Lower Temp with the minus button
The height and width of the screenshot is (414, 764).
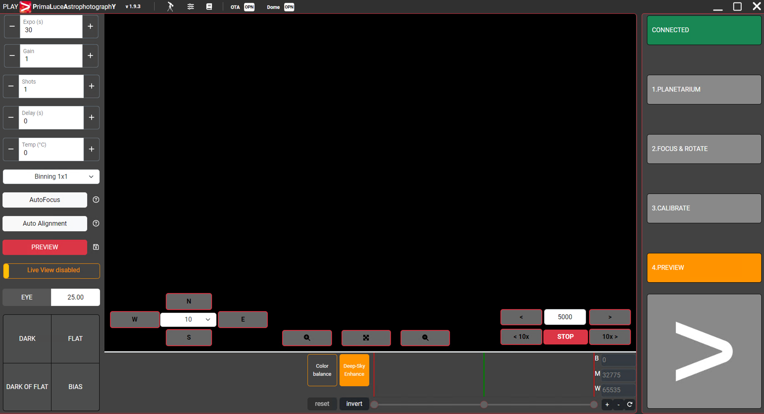(11, 149)
